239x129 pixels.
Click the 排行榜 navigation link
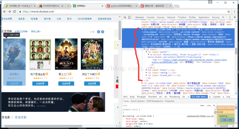click(47, 19)
